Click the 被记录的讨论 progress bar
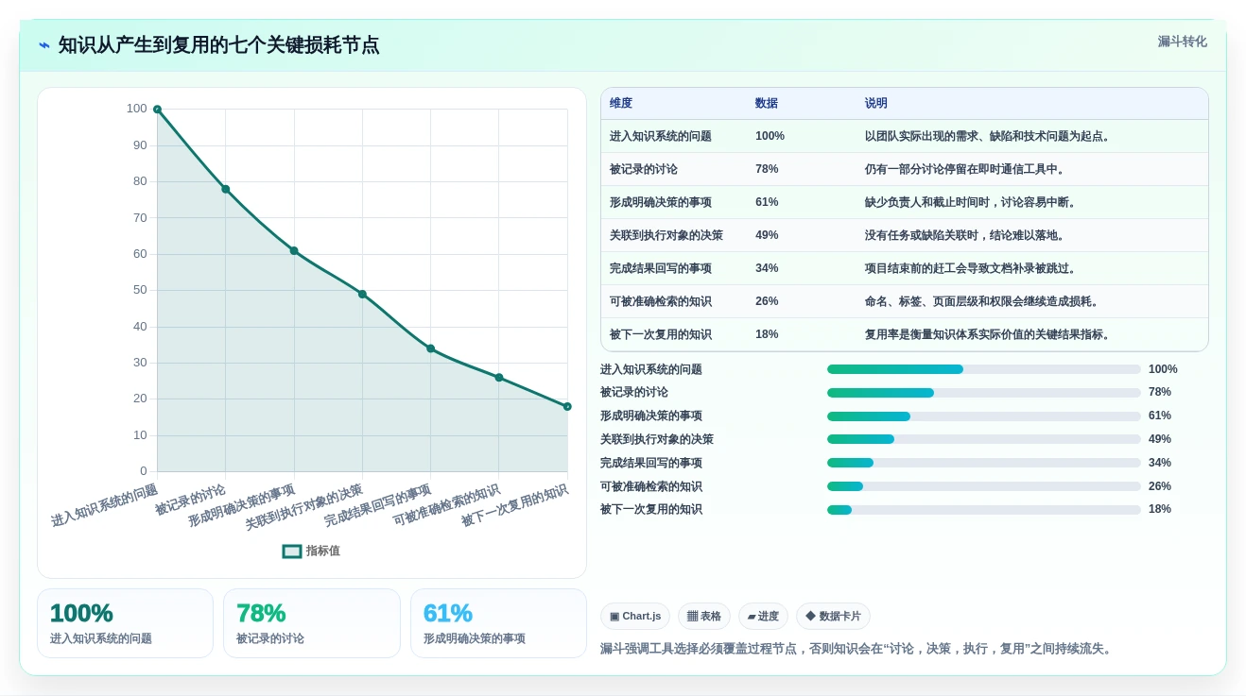 click(x=984, y=393)
